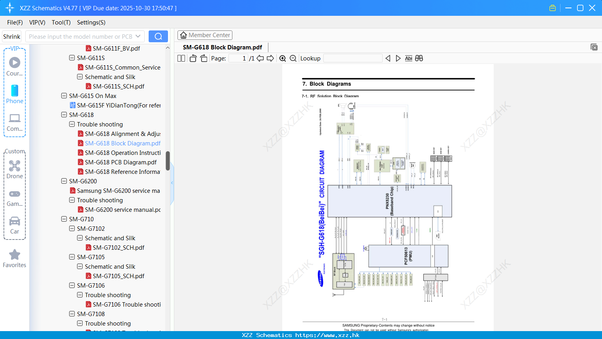
Task: Close the tab panel icon at right
Action: tap(594, 47)
